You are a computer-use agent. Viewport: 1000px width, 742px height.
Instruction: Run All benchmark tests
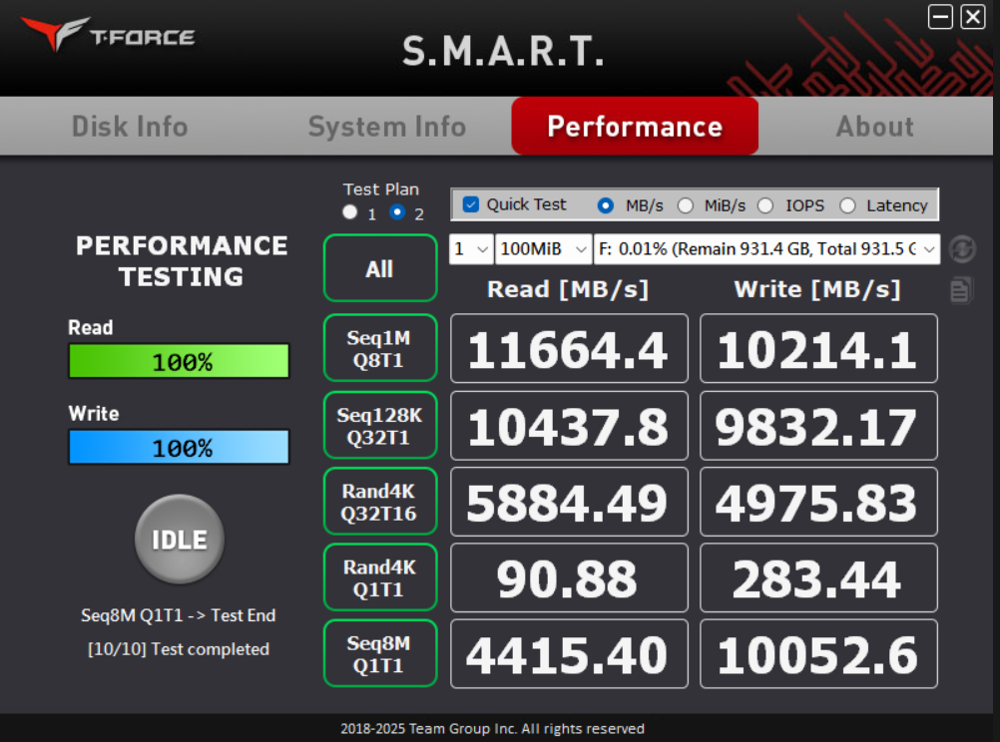[379, 267]
